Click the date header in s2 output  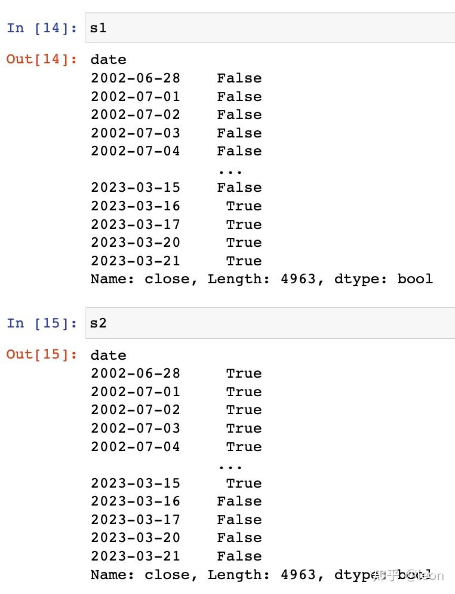coord(109,355)
